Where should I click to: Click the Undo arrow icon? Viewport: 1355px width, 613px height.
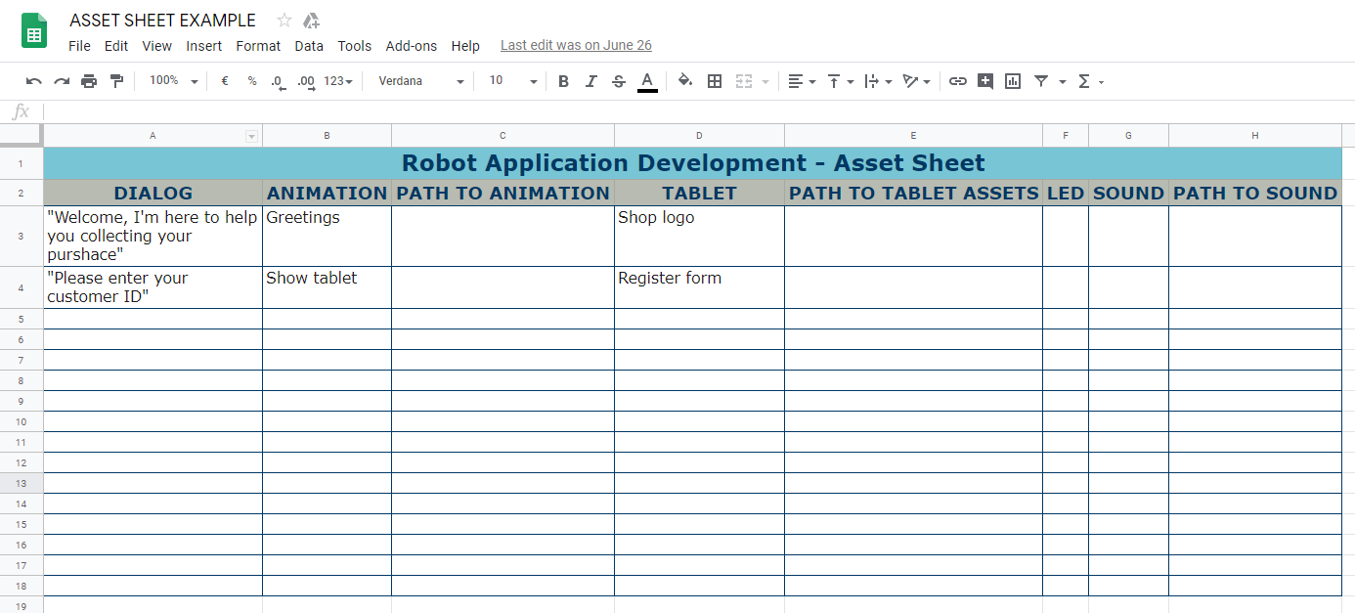point(34,81)
